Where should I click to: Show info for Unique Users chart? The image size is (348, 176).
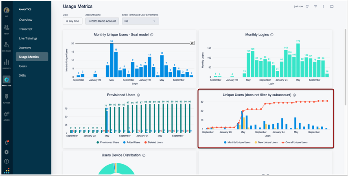click(295, 95)
